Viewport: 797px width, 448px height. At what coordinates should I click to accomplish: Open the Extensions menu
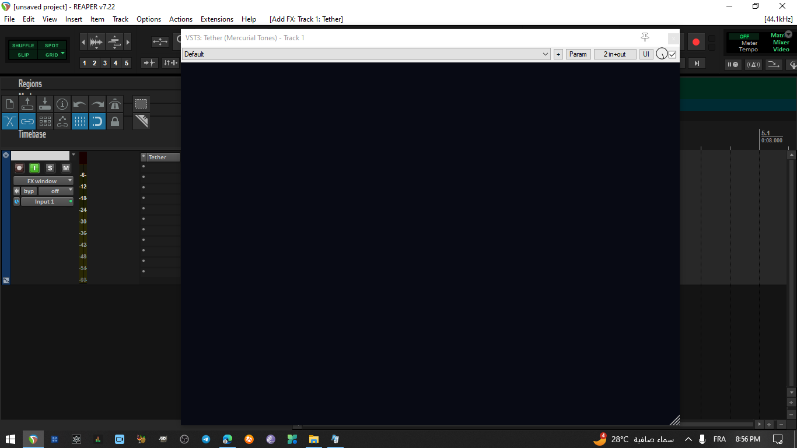point(217,19)
